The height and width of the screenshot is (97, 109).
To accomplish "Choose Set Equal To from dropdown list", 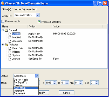I will pyautogui.click(x=26, y=82).
